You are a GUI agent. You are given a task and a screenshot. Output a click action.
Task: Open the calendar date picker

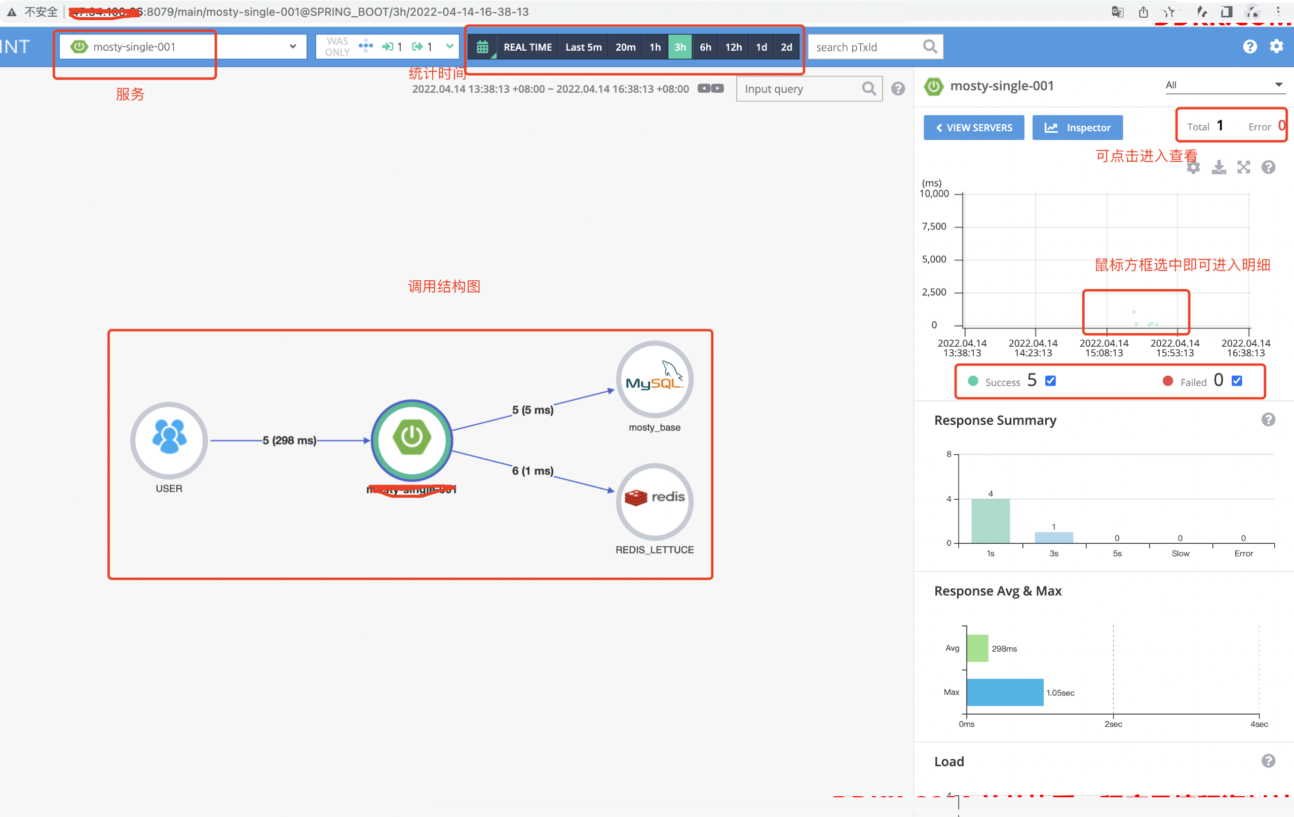click(482, 47)
